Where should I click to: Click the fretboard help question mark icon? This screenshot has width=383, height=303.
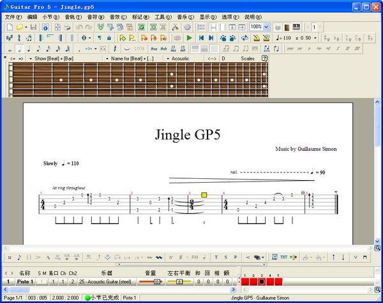(x=264, y=58)
